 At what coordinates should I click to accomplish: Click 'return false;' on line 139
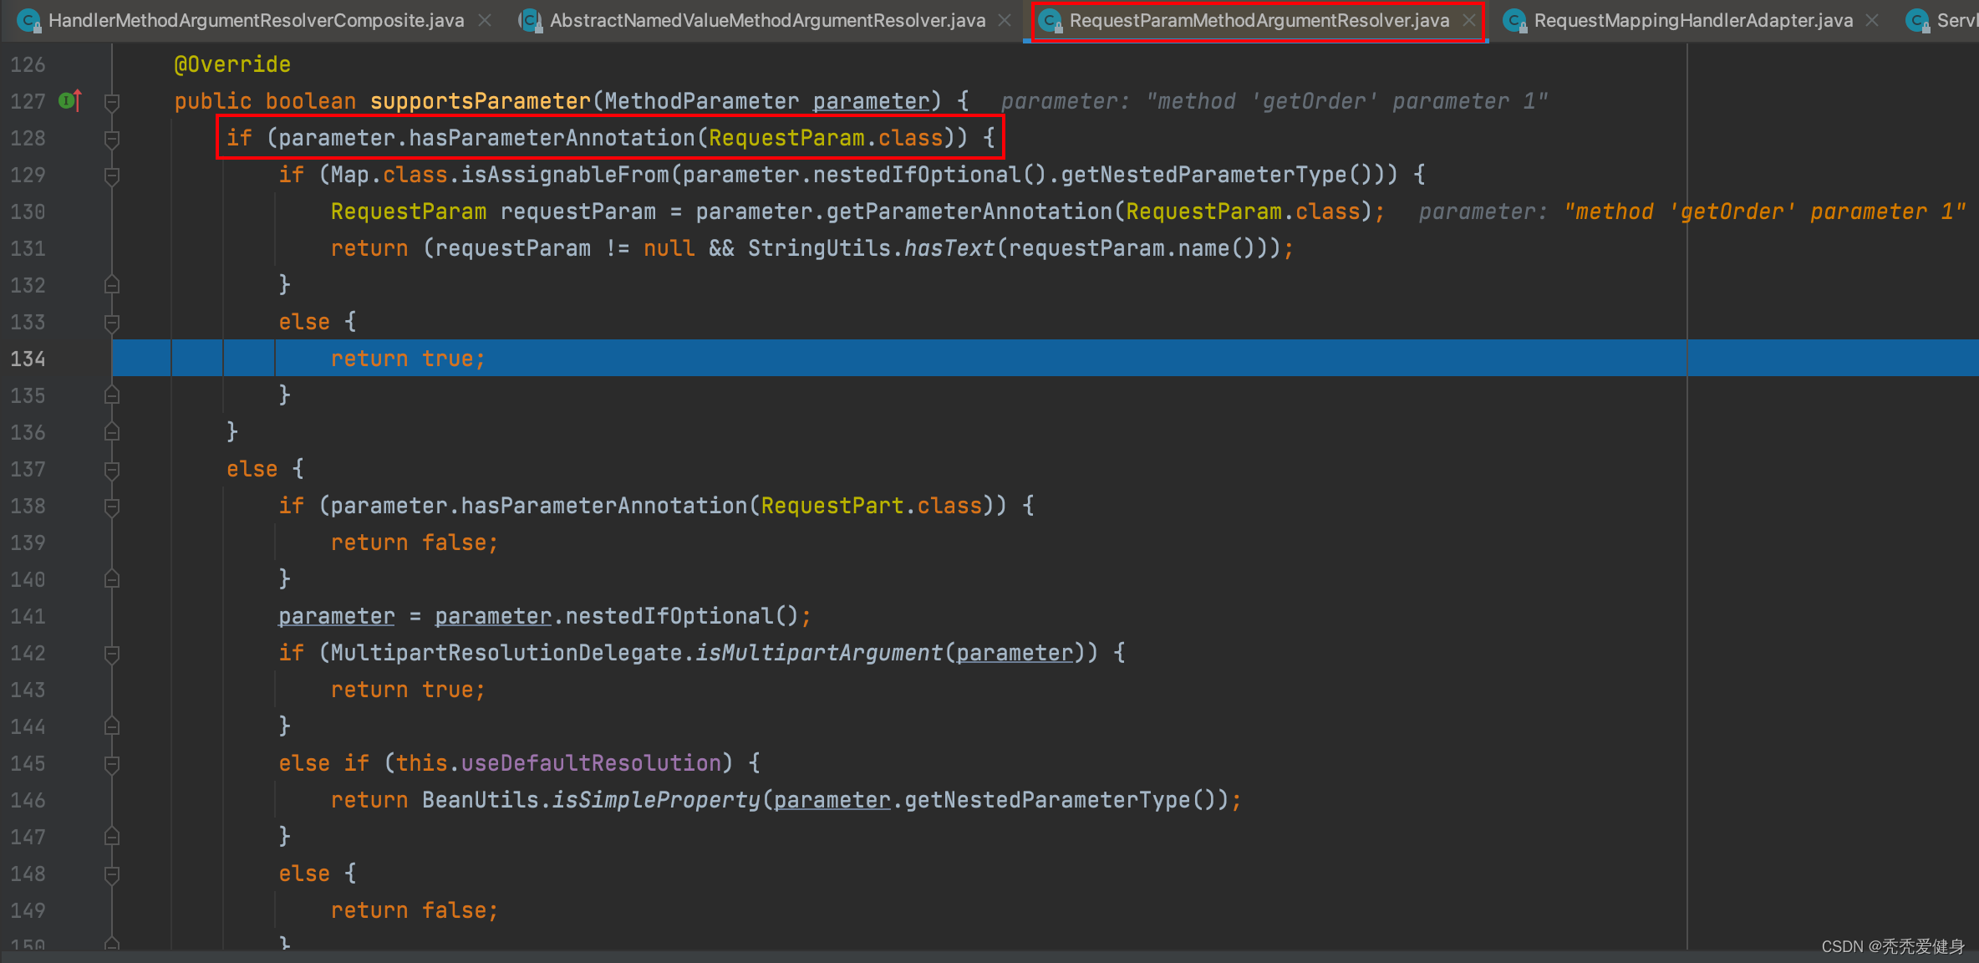click(415, 543)
